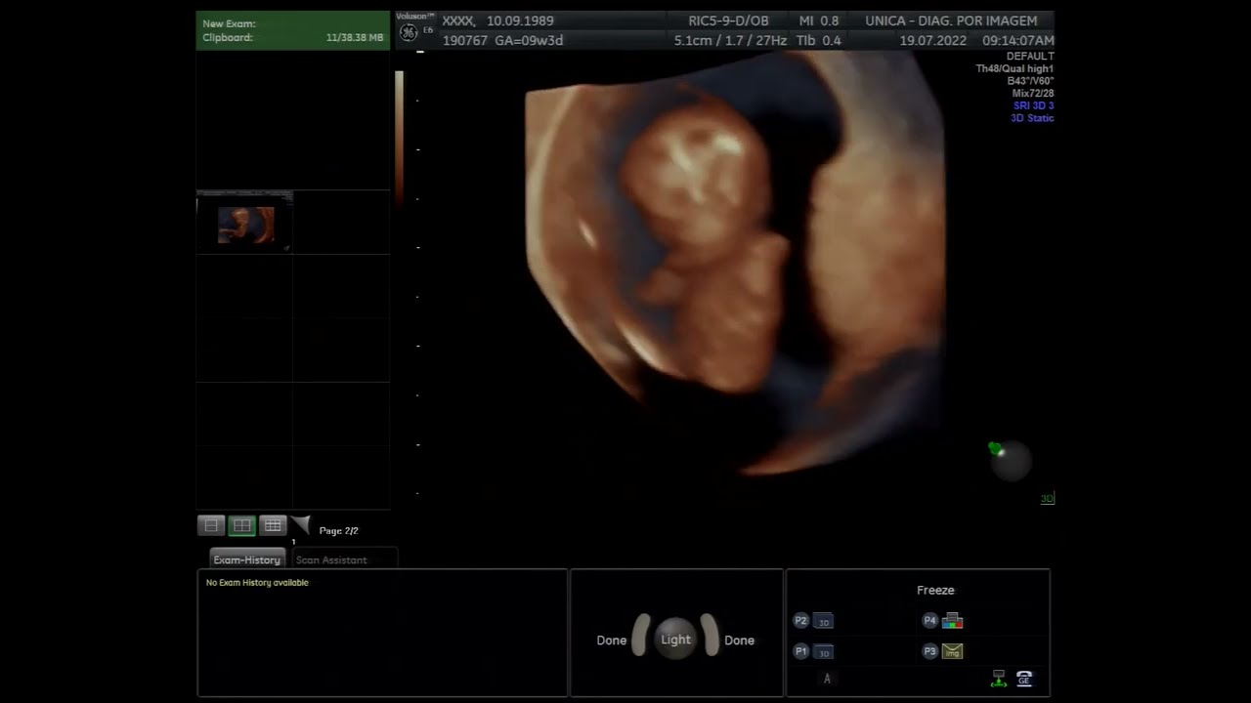This screenshot has width=1251, height=703.
Task: Click the DEFAULT preset label
Action: 1030,57
